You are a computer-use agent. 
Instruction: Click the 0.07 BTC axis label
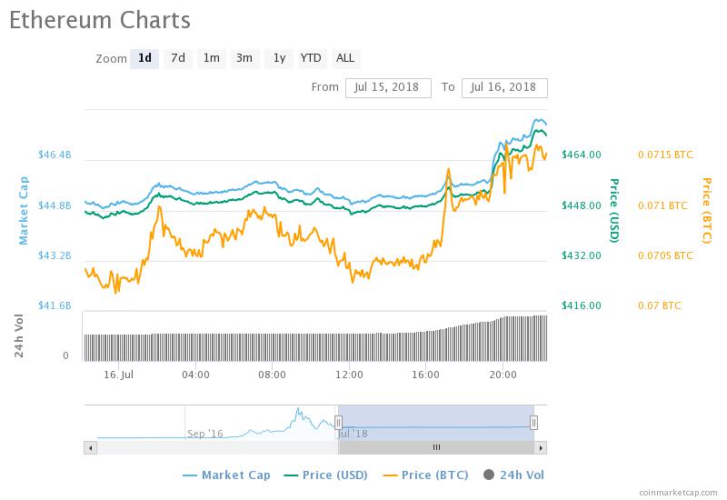coord(660,305)
